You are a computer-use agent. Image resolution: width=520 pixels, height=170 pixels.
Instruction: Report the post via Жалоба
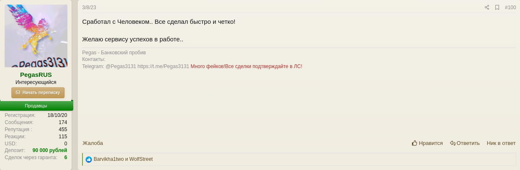tap(93, 143)
